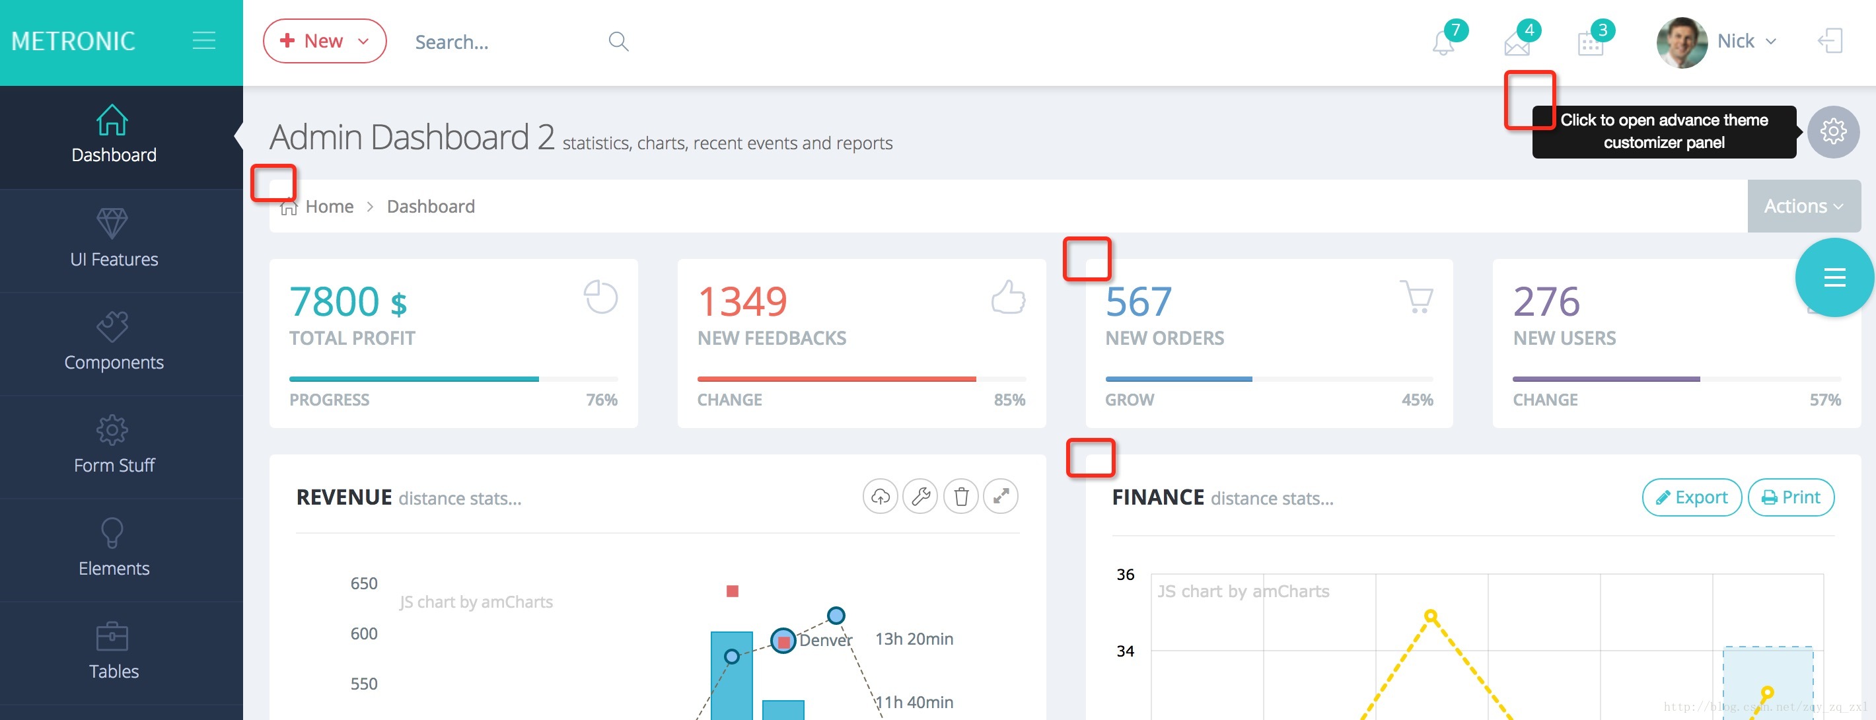
Task: Click the logout icon in header
Action: pyautogui.click(x=1829, y=41)
